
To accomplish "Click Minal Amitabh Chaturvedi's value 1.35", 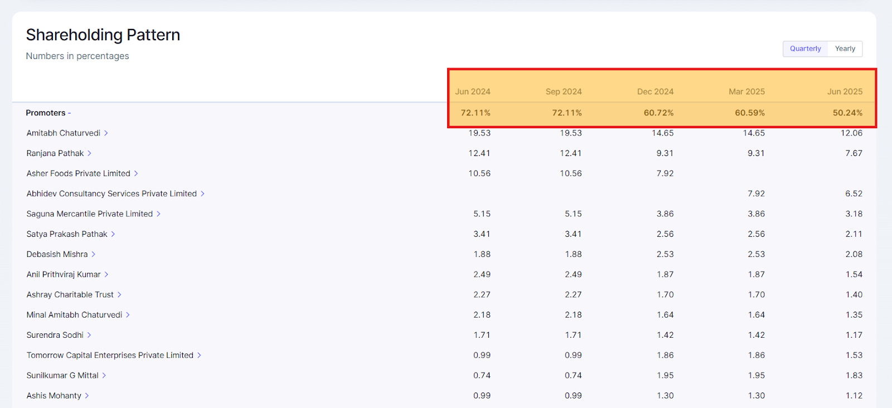I will [854, 315].
